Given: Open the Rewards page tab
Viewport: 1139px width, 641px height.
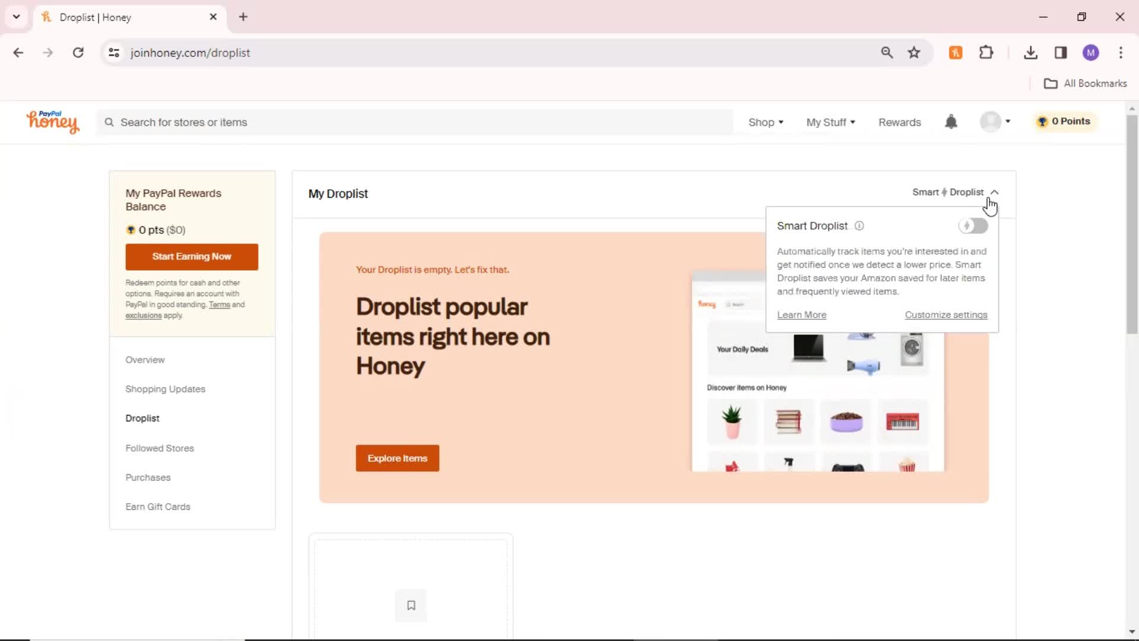Looking at the screenshot, I should coord(899,121).
